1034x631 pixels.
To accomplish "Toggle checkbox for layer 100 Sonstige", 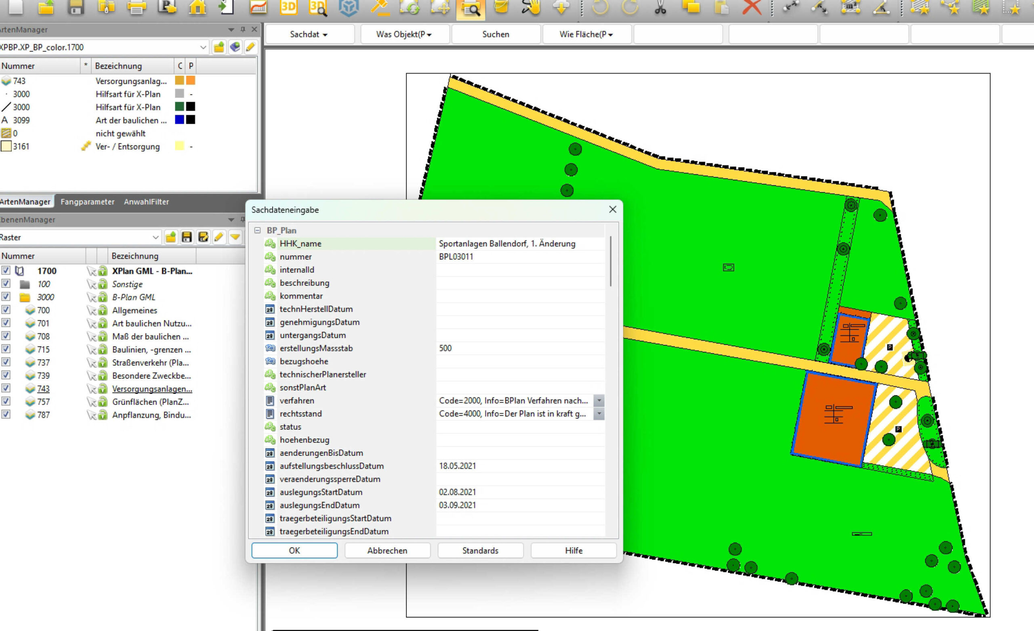I will pos(6,284).
